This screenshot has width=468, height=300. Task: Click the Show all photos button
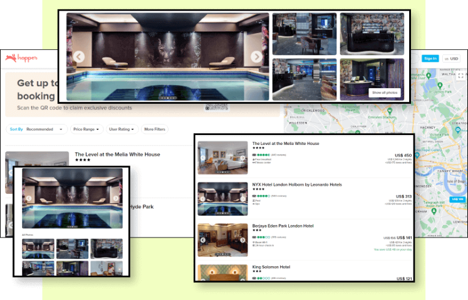(385, 92)
